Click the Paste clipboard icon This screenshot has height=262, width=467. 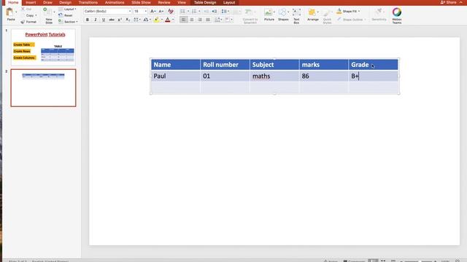(9, 12)
